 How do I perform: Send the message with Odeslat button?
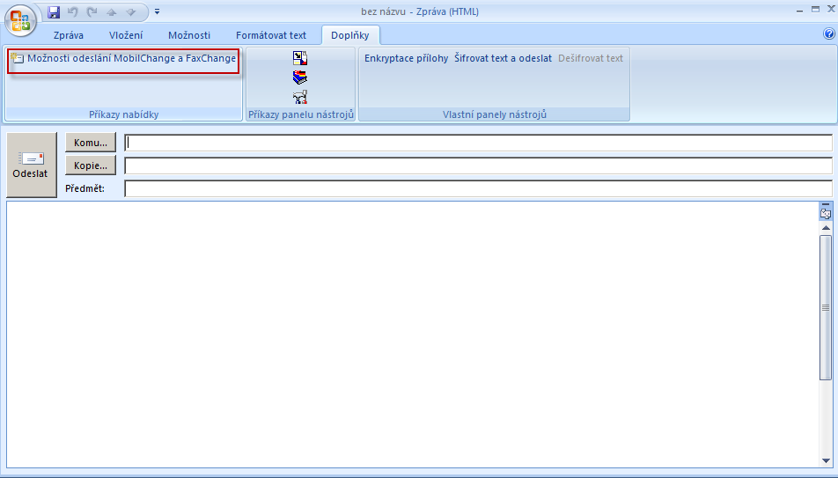[x=32, y=165]
